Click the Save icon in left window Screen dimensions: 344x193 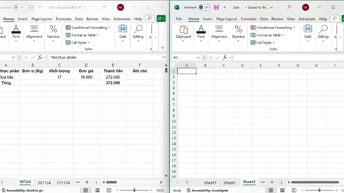pos(31,7)
